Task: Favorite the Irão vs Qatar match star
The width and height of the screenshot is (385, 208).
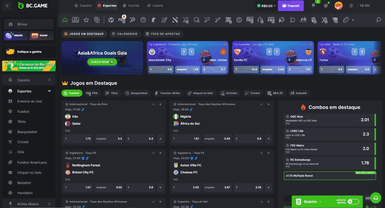Action: (x=161, y=104)
